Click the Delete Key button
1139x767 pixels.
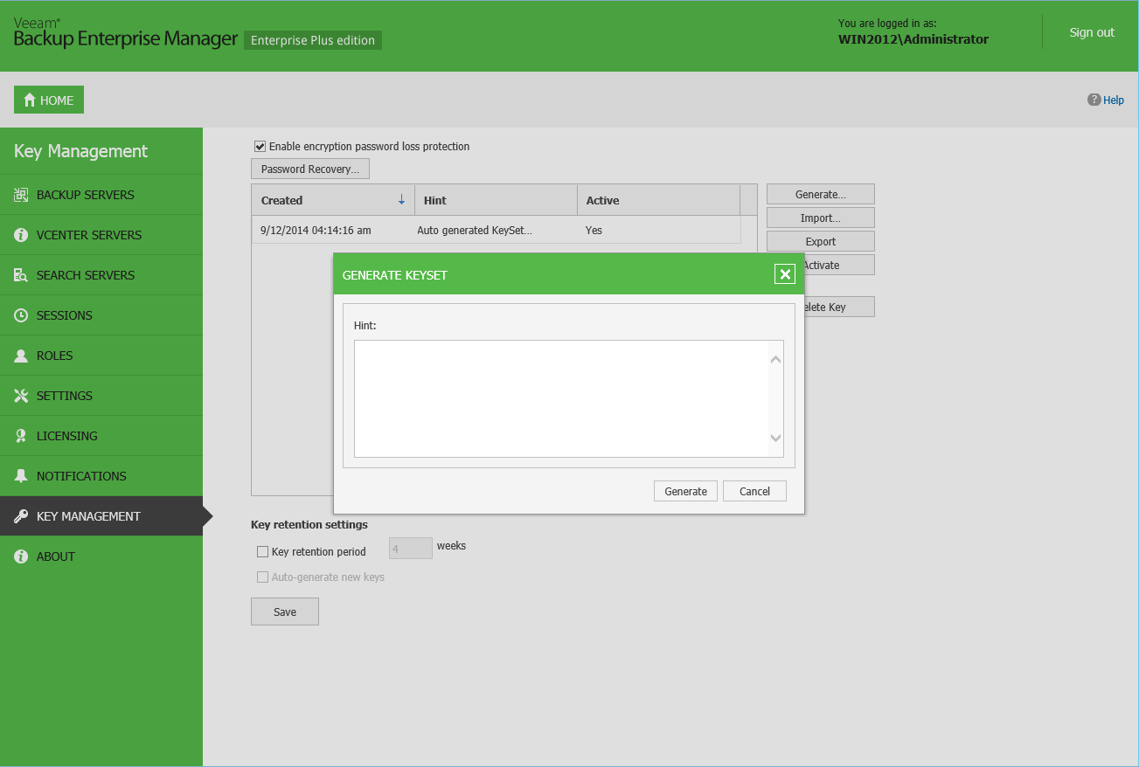pyautogui.click(x=839, y=307)
